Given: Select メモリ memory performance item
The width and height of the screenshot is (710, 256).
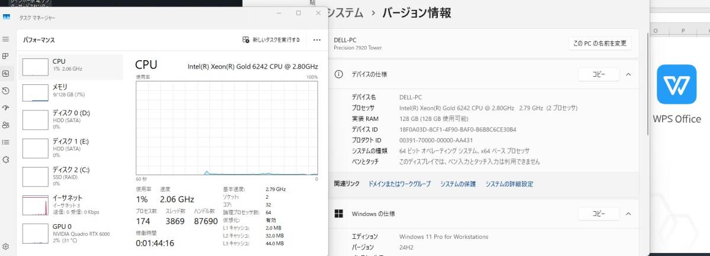Looking at the screenshot, I should [x=71, y=91].
